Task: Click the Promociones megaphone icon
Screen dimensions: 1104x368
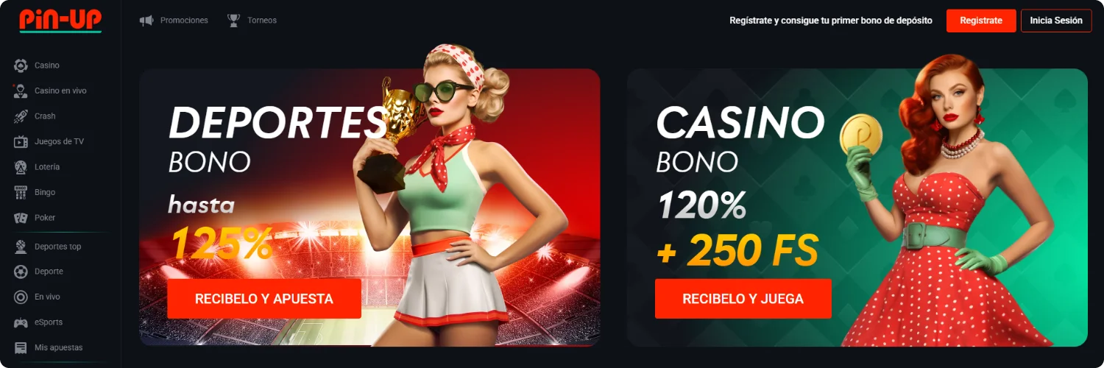Action: [146, 21]
